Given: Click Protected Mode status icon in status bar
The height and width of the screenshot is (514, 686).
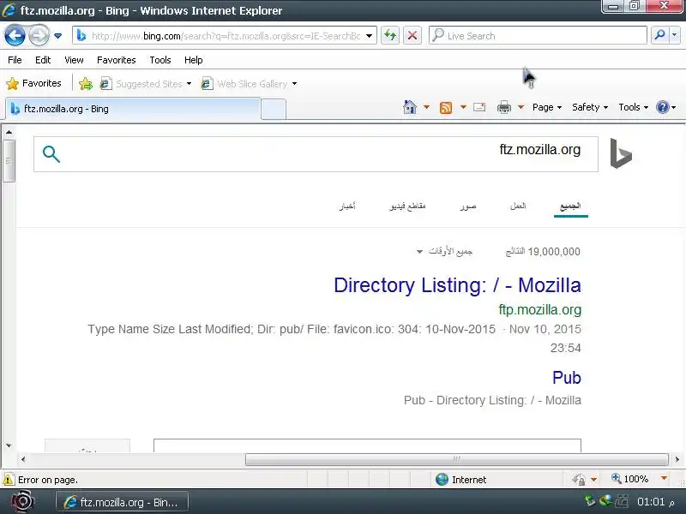Looking at the screenshot, I should 579,480.
